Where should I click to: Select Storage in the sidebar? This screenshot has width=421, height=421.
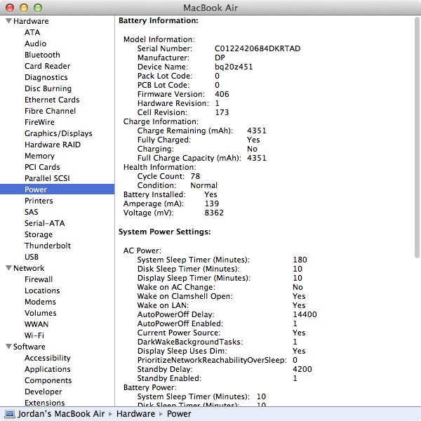pos(39,234)
